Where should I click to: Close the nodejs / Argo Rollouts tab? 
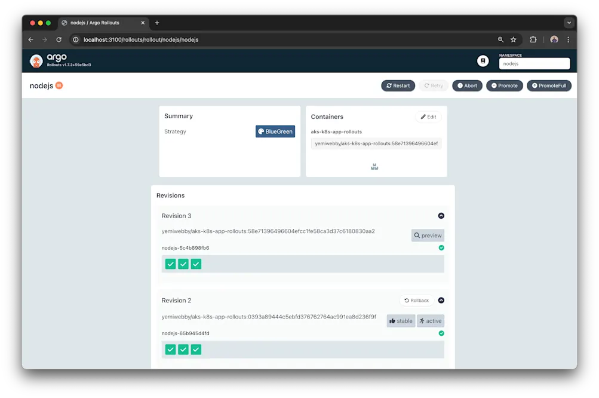pos(143,23)
